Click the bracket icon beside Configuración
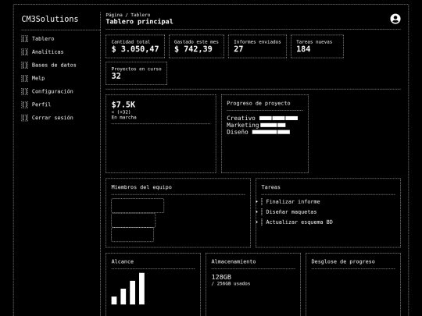Image resolution: width=422 pixels, height=316 pixels. click(x=24, y=91)
